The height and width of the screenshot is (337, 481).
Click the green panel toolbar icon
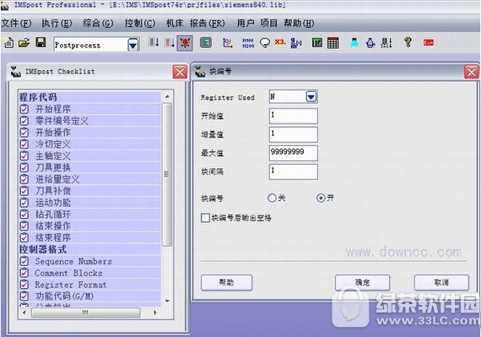click(x=317, y=43)
